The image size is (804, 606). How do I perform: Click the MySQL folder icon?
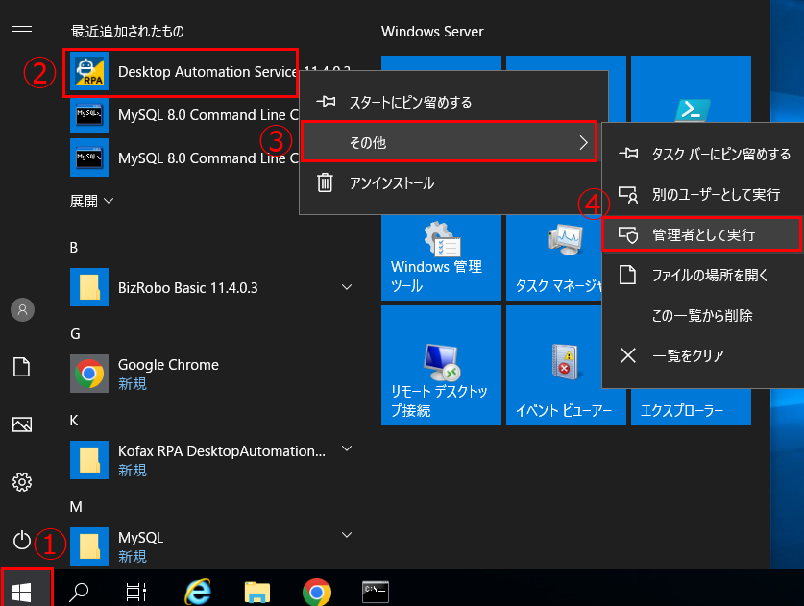point(89,546)
